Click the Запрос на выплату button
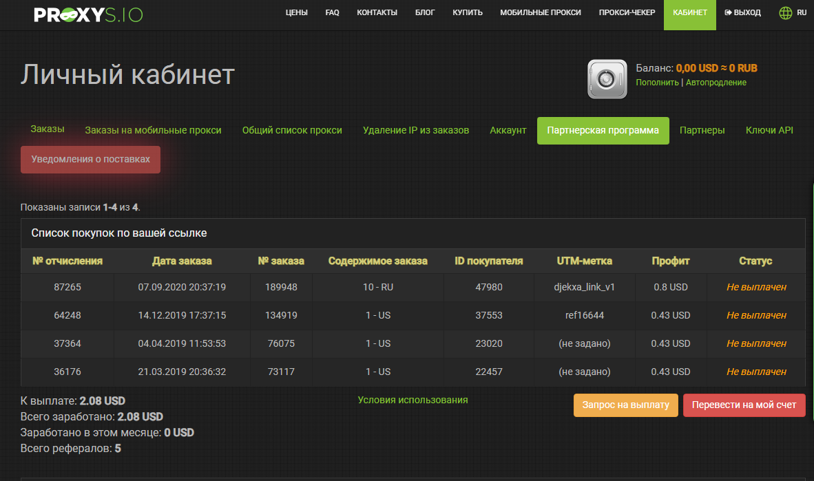Viewport: 814px width, 481px height. 625,405
